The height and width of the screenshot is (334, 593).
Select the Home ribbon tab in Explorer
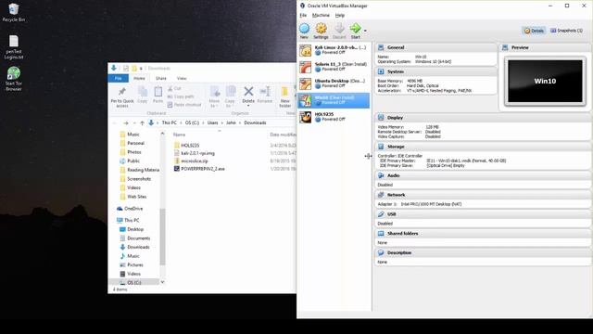click(x=139, y=78)
